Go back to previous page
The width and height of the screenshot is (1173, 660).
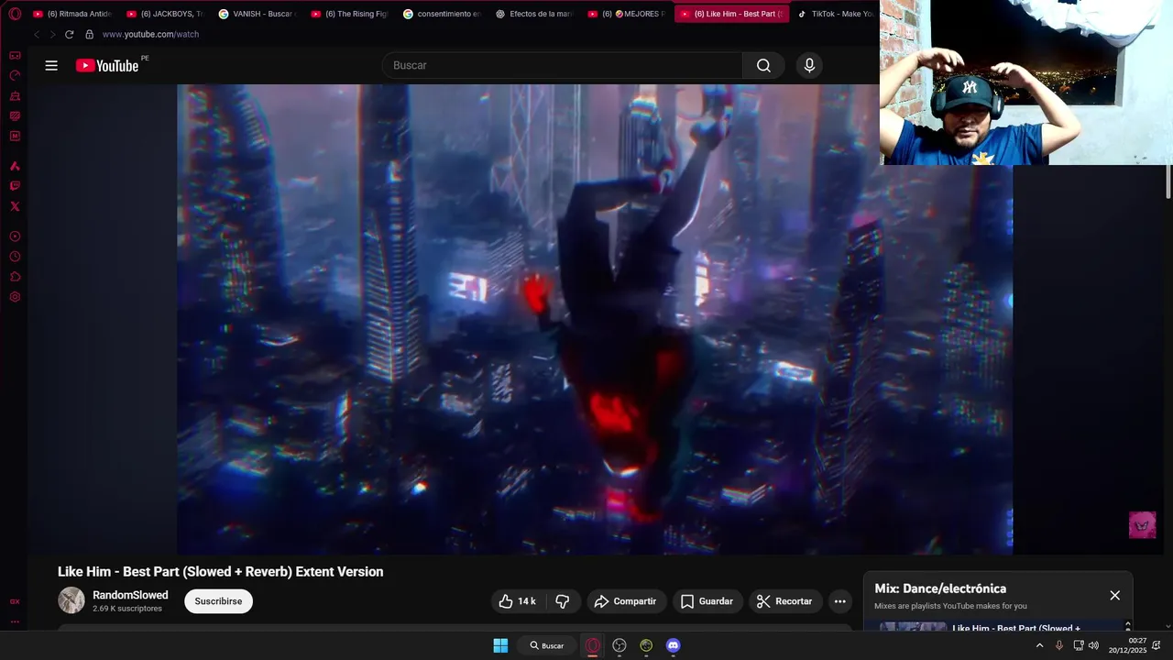[x=37, y=34]
